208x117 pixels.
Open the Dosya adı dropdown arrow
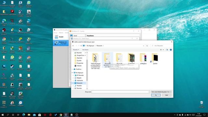(x=149, y=92)
